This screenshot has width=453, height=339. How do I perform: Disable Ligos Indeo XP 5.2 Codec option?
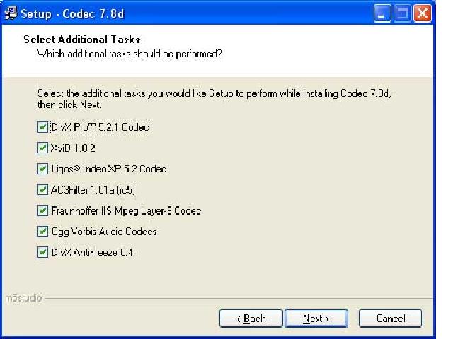(x=42, y=169)
